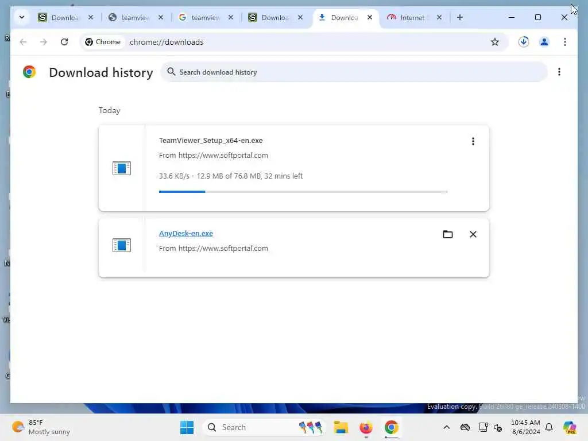
Task: Click the softportal.com source under AnyDesk
Action: 214,248
